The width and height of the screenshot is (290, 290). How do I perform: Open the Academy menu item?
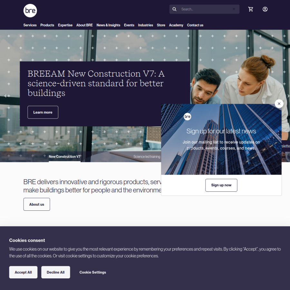click(176, 25)
